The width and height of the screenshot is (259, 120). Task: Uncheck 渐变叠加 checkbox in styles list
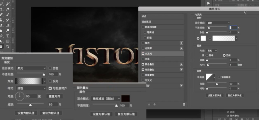143,69
